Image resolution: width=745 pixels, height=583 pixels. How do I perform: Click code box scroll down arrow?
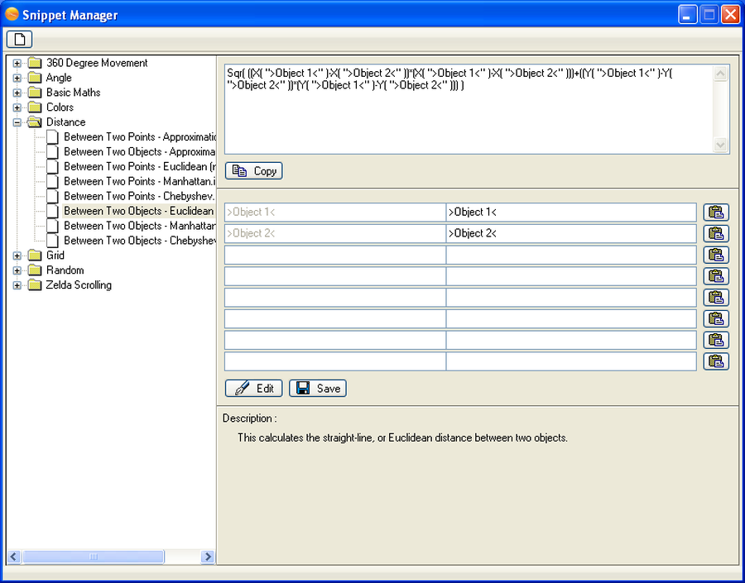720,145
